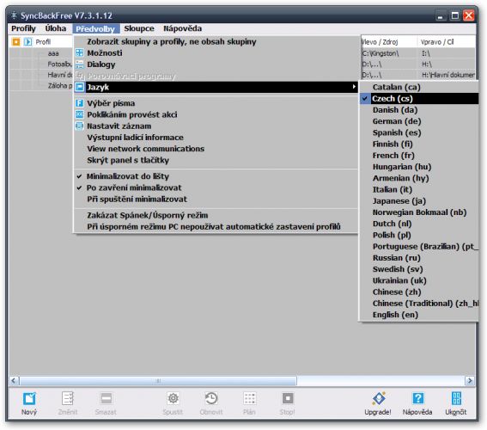Click the scrollbar right arrow

470,381
